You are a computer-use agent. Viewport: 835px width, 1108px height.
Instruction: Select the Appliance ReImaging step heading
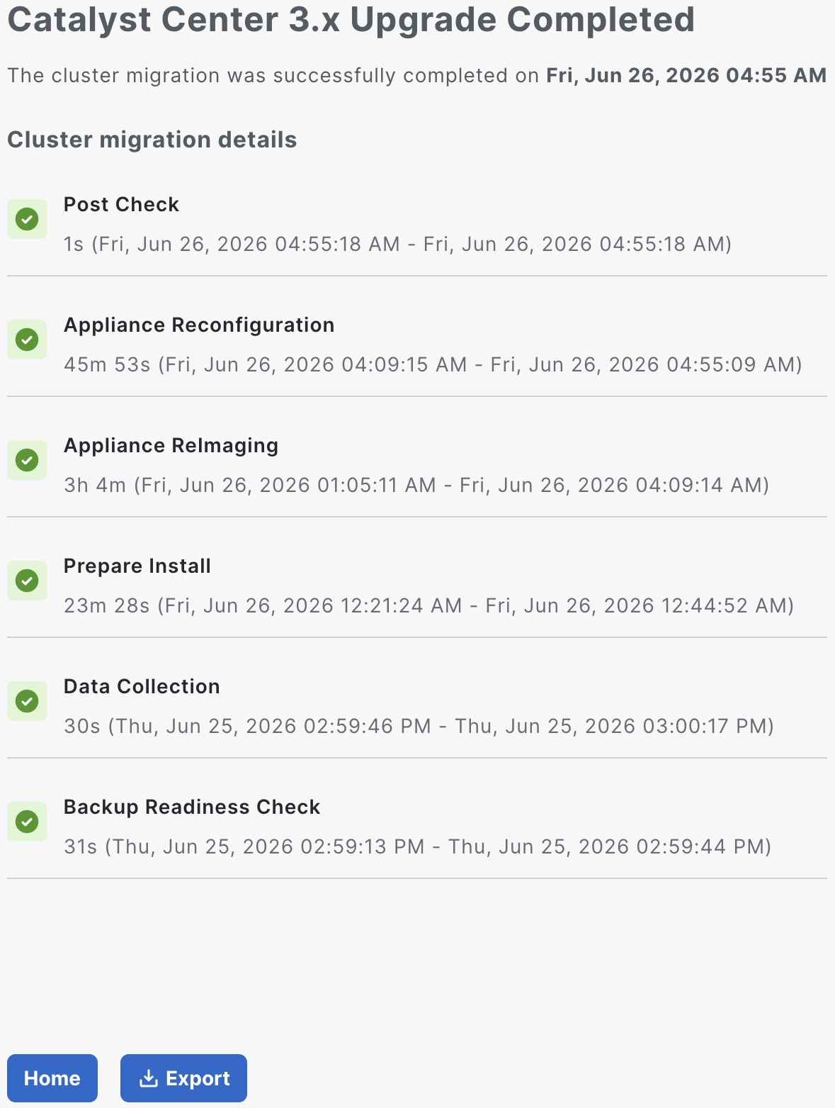171,445
